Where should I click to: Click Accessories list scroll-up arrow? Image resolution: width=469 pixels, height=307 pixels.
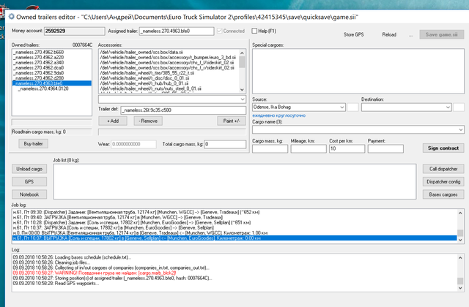[242, 53]
